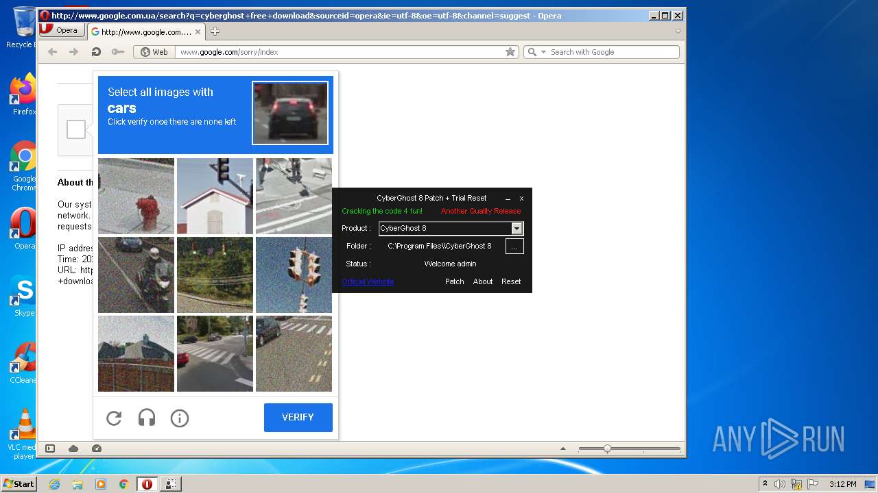Click the VERIFY button
Image resolution: width=878 pixels, height=493 pixels.
(298, 417)
